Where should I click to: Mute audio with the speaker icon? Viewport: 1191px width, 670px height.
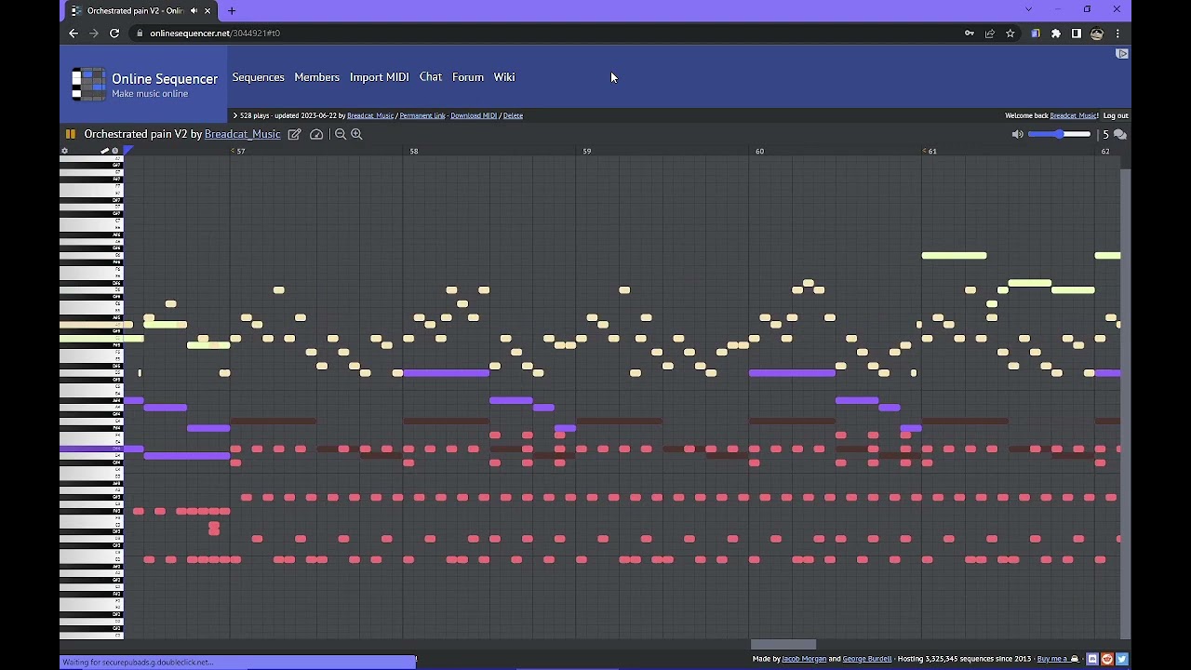coord(1017,134)
